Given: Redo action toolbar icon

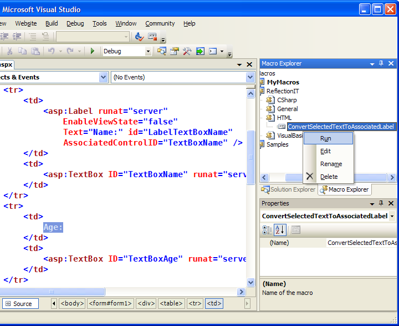Looking at the screenshot, I should coord(70,51).
